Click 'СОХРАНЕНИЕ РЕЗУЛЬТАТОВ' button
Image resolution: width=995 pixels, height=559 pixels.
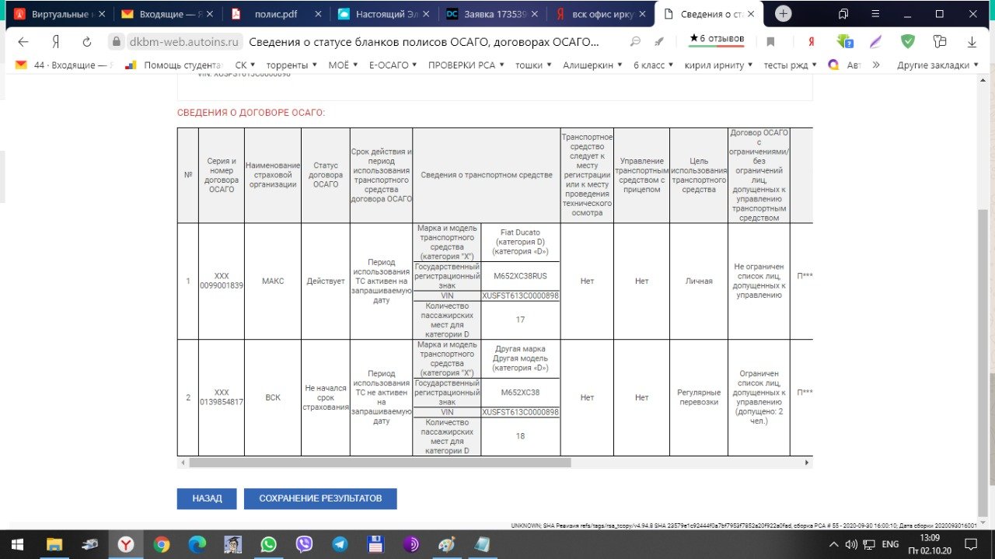pos(320,498)
